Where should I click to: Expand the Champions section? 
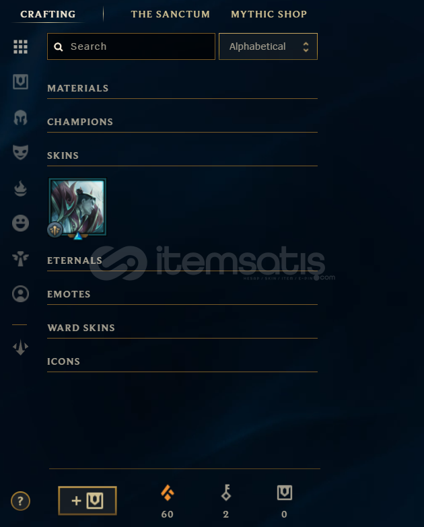pos(182,122)
